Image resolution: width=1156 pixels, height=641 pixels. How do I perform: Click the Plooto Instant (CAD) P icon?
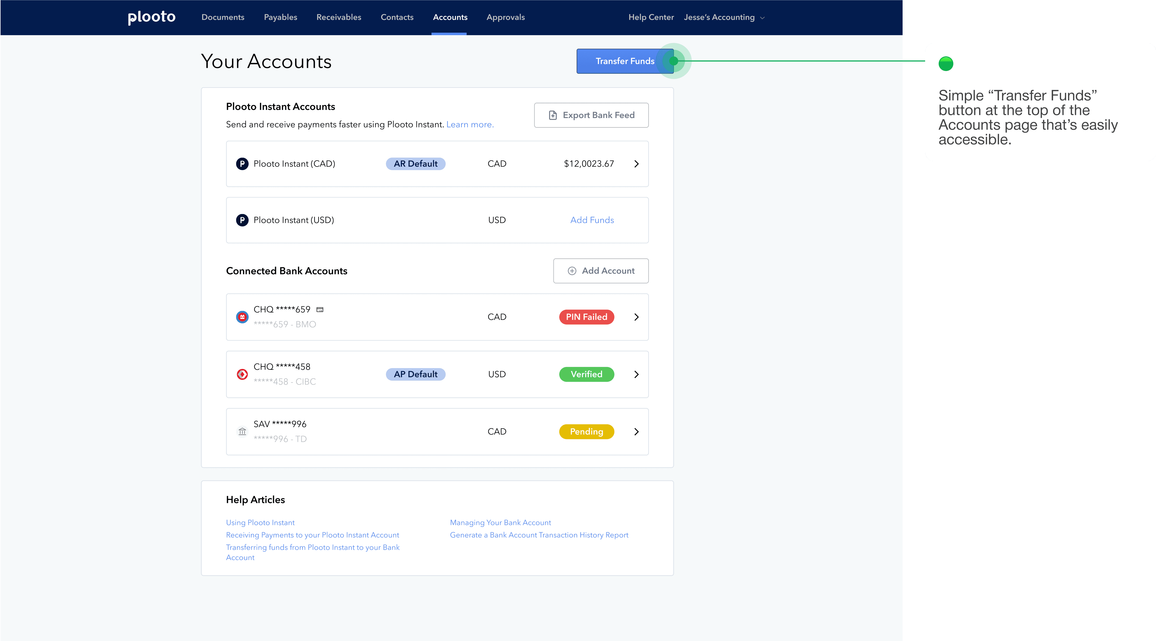[x=242, y=164]
